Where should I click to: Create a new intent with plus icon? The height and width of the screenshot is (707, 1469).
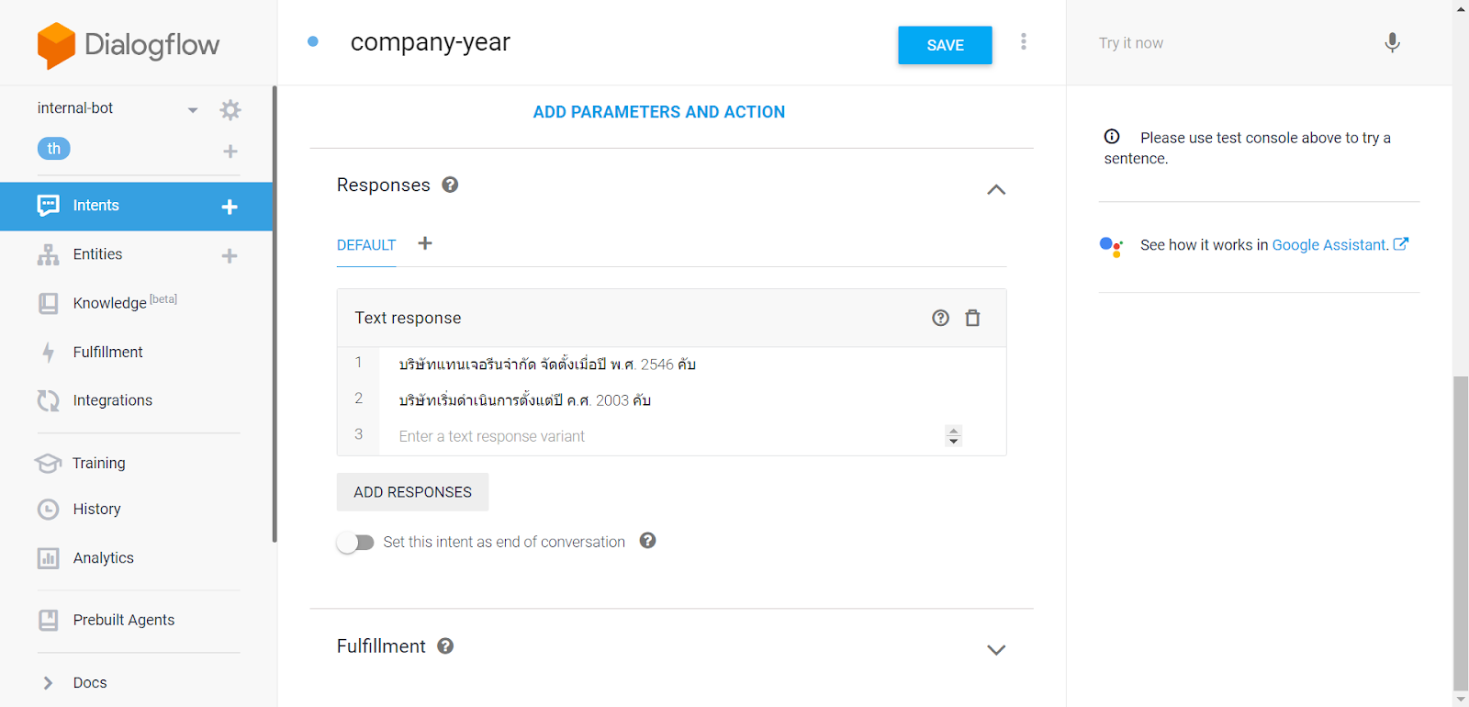tap(230, 207)
